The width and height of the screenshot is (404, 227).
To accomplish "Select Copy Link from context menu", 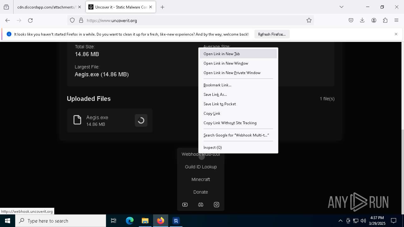I will coord(238,113).
